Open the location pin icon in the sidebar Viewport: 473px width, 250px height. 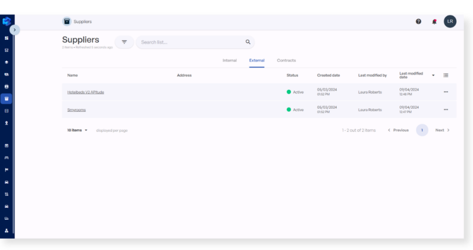click(7, 123)
